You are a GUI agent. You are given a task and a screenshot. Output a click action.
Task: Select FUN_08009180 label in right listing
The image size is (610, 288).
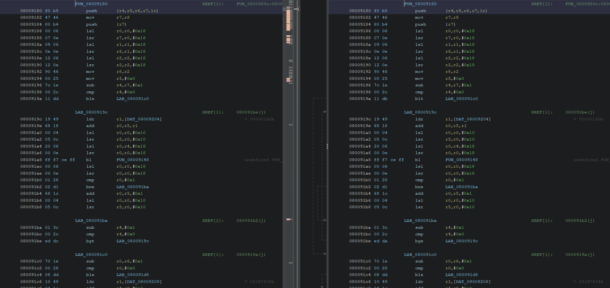tap(420, 4)
